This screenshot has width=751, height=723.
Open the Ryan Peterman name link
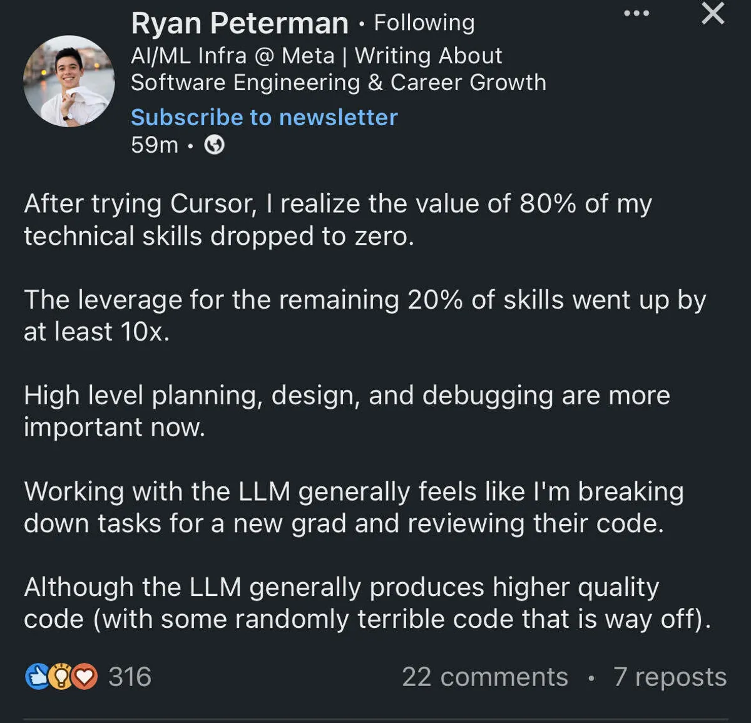point(240,24)
